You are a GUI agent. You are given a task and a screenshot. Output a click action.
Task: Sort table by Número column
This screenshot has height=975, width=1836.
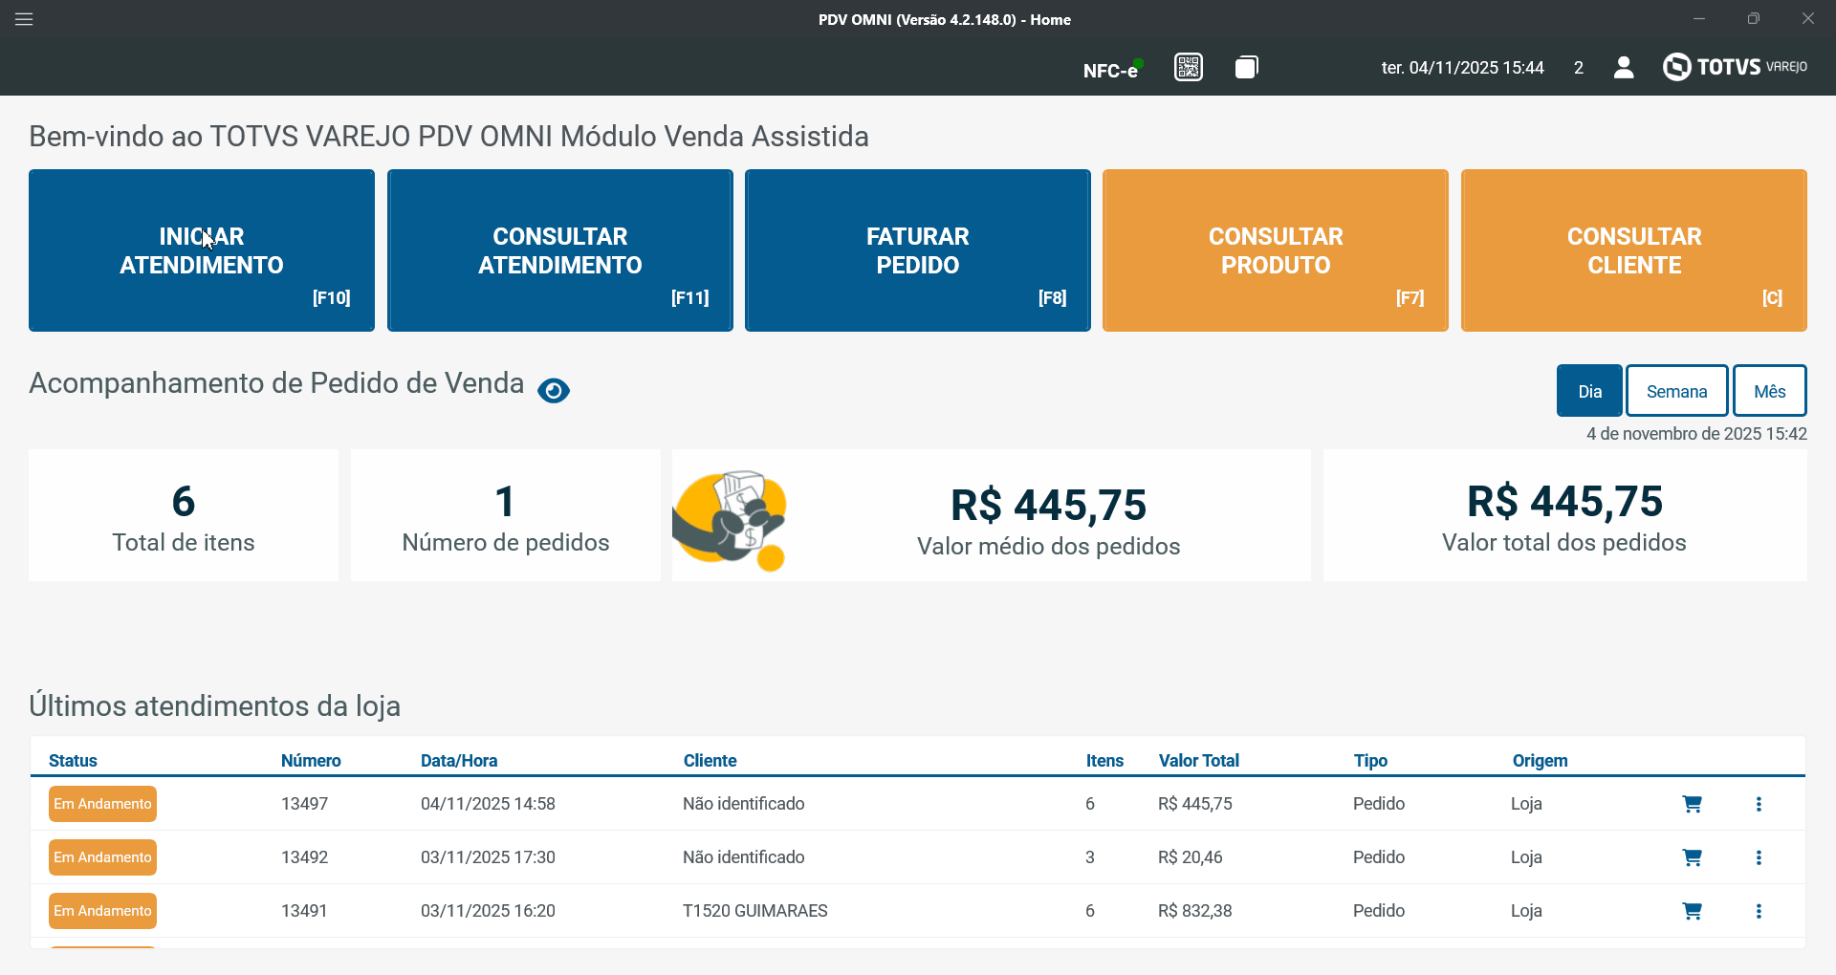(x=311, y=761)
